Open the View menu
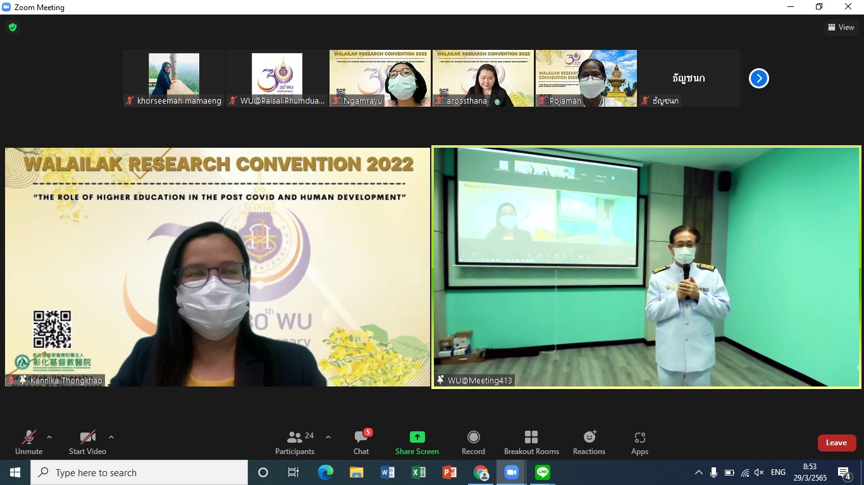Viewport: 864px width, 485px height. 841,27
